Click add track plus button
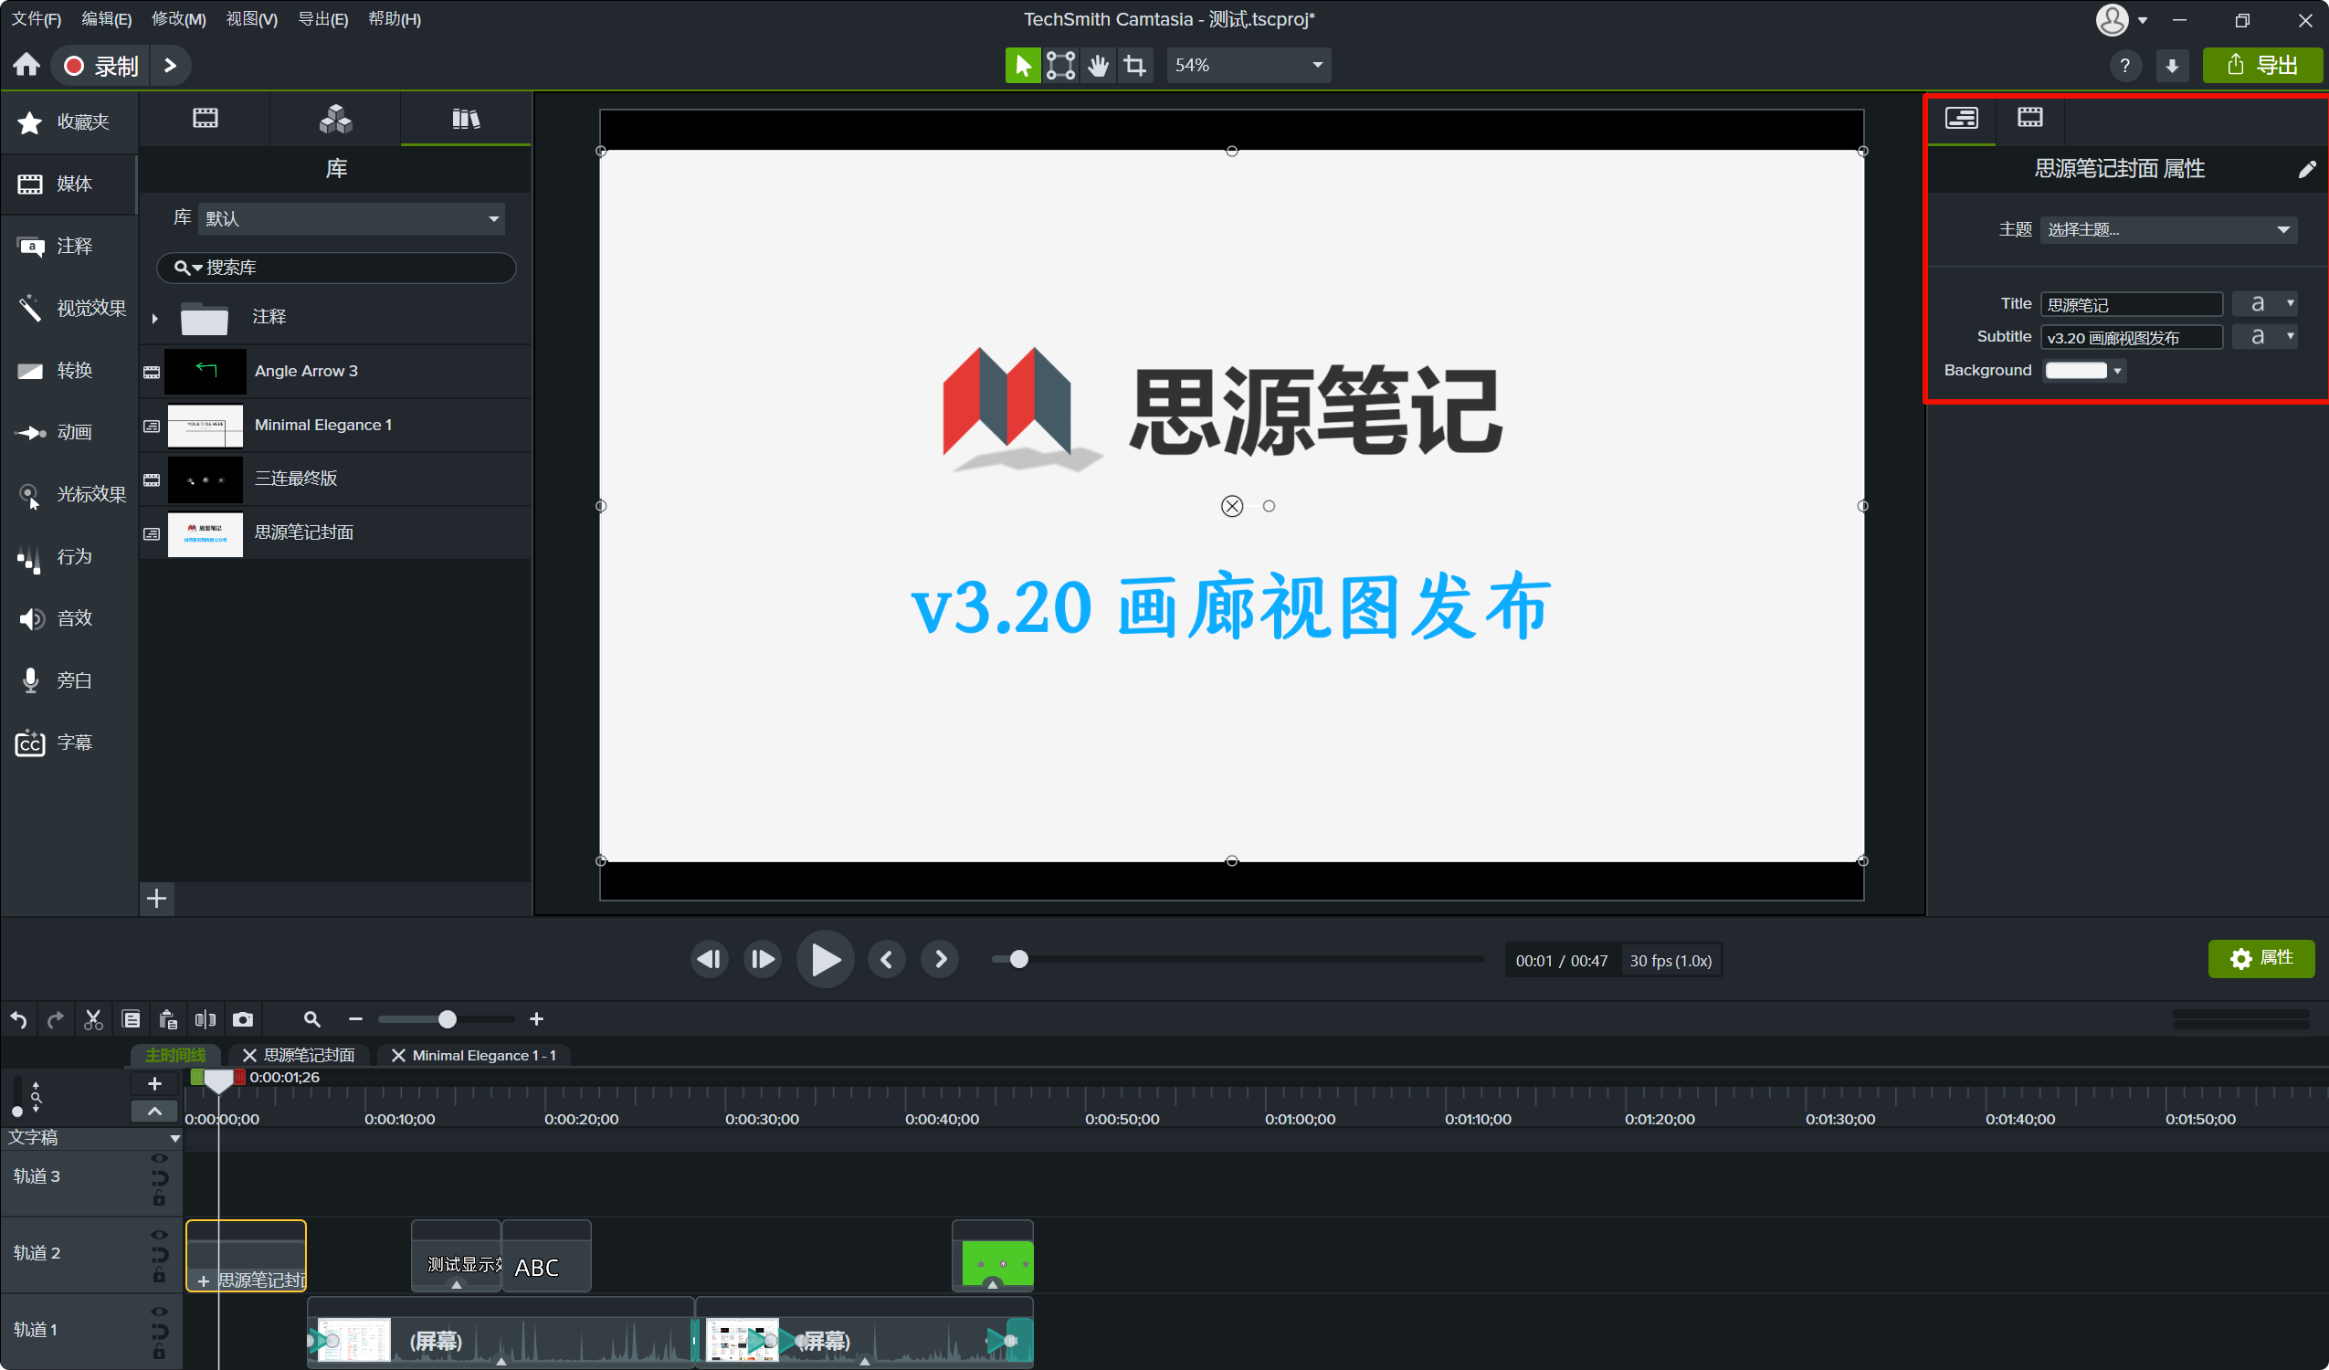Viewport: 2329px width, 1370px height. click(x=154, y=1083)
